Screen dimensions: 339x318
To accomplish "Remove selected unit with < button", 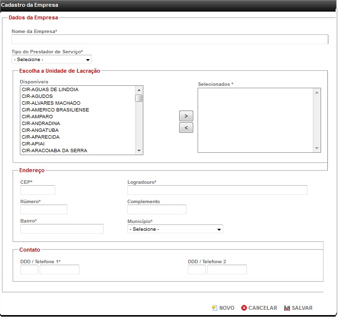I will pyautogui.click(x=187, y=128).
